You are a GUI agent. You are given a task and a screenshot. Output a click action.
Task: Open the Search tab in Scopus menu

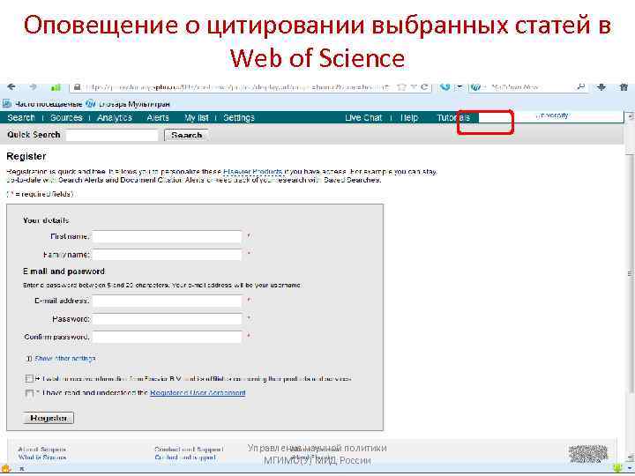tap(20, 118)
